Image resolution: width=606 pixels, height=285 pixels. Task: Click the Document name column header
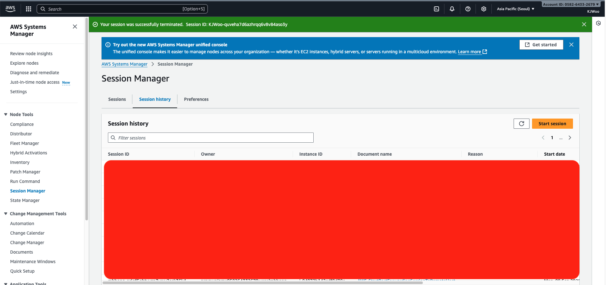[375, 154]
